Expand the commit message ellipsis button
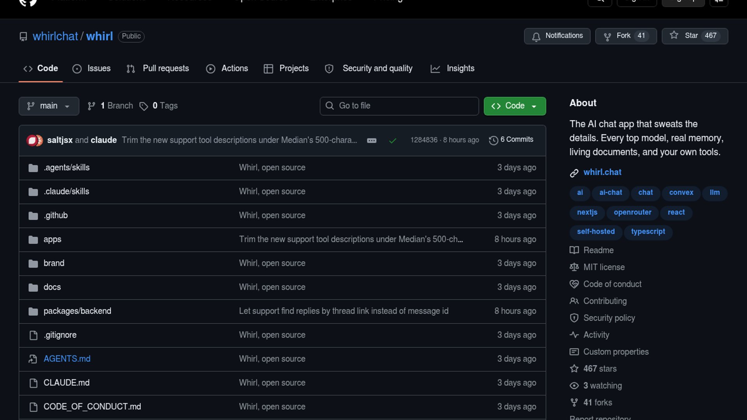 coord(372,140)
